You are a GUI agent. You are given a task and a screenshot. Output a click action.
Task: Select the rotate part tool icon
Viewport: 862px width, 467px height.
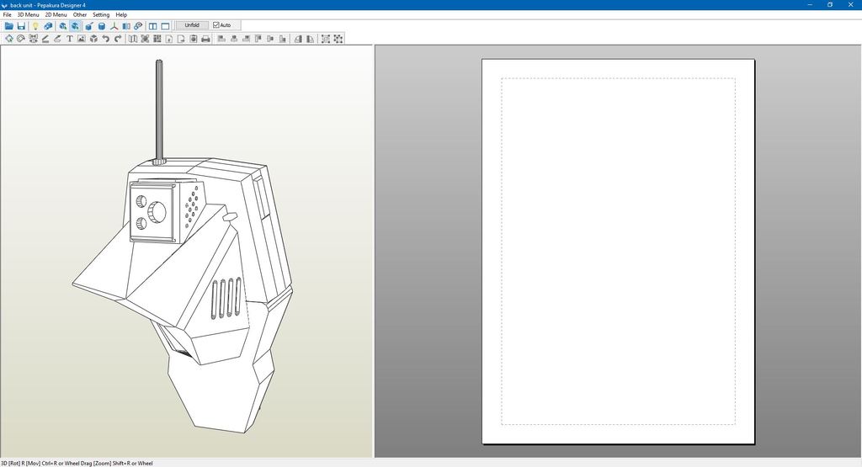click(21, 39)
